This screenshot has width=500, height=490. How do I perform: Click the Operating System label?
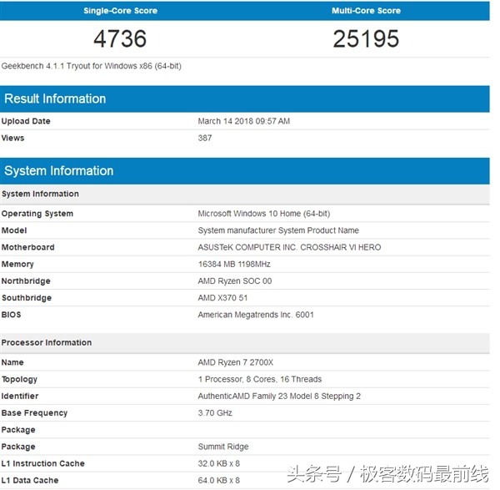(37, 214)
